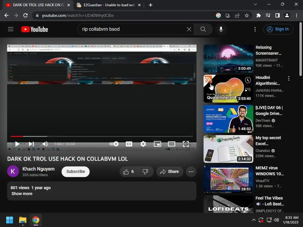Image resolution: width=303 pixels, height=227 pixels.
Task: Select the DARK OK TROL YouTube tab
Action: pos(38,5)
